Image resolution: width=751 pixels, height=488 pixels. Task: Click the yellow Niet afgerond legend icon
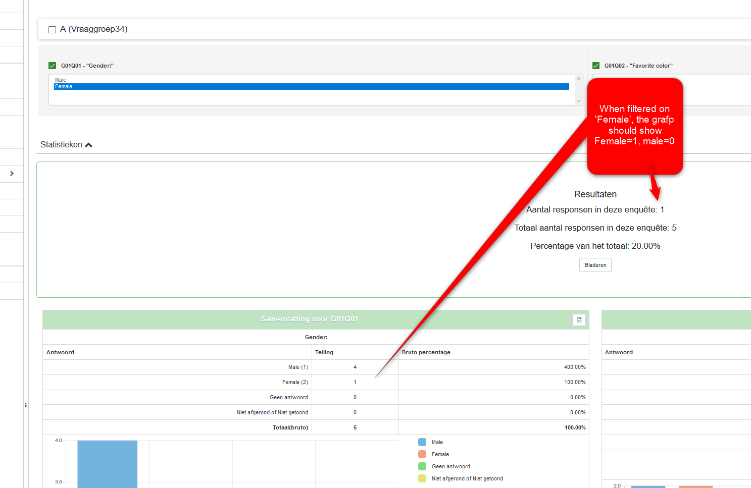click(x=422, y=478)
